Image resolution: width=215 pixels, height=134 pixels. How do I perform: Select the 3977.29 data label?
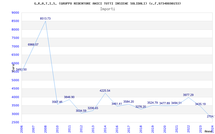tap(188, 95)
